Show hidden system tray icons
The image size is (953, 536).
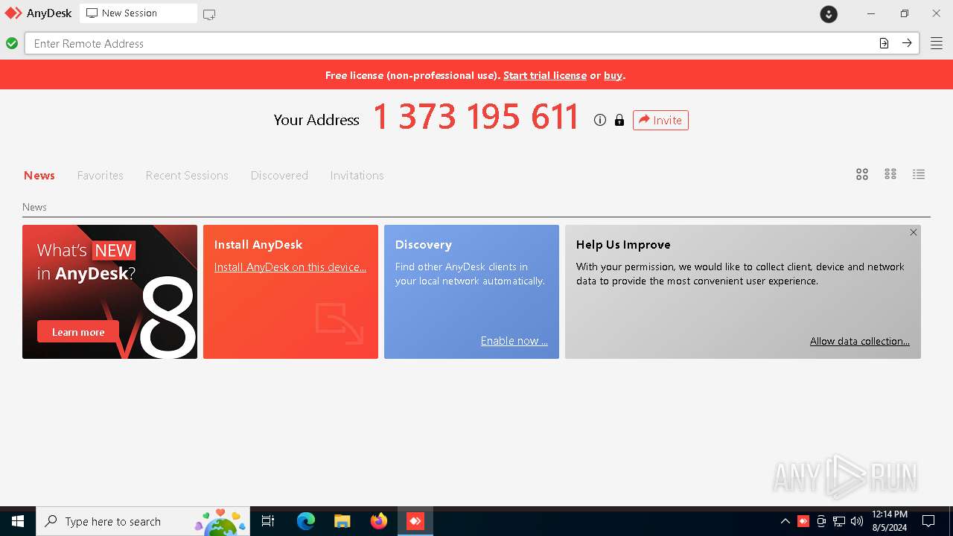pos(785,521)
